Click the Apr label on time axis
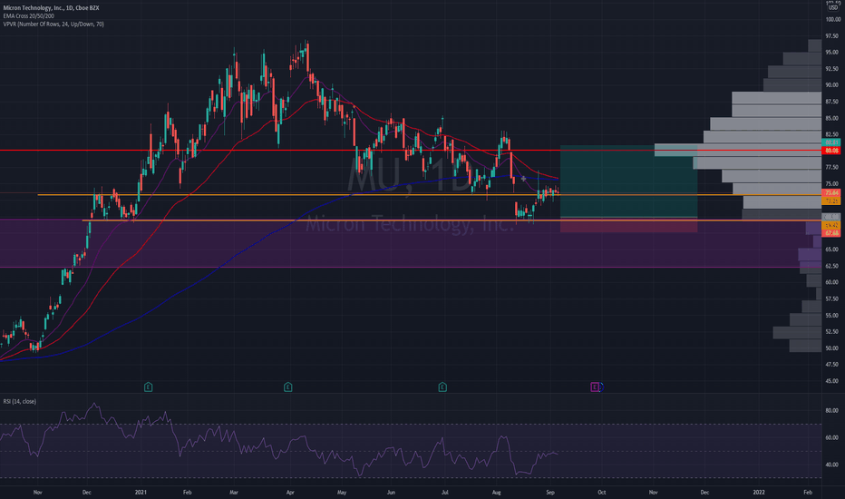This screenshot has width=845, height=499. coord(290,492)
